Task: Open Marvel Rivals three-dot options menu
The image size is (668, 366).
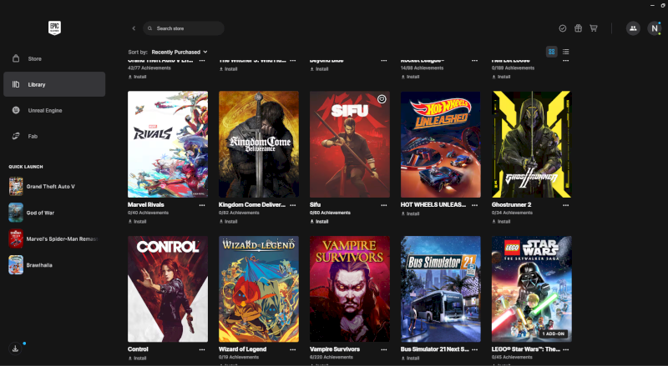Action: coord(202,204)
